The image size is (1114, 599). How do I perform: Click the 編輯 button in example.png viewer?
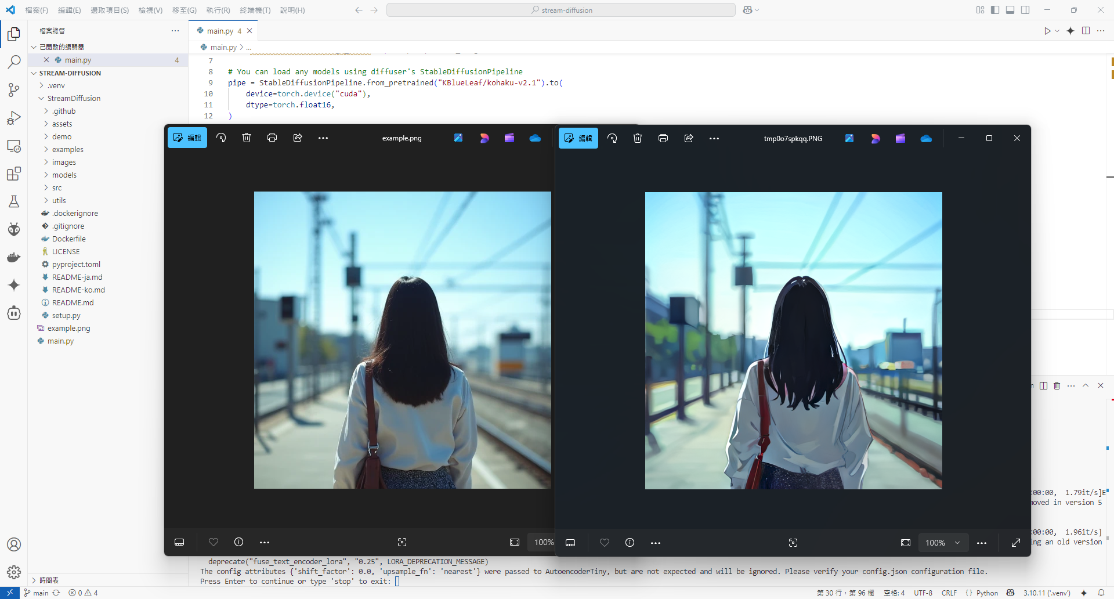(187, 138)
